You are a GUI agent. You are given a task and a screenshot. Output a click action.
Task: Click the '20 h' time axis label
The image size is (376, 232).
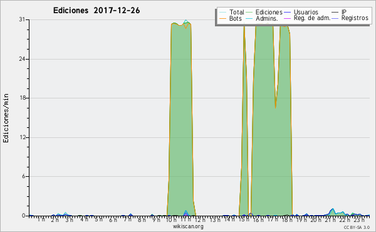(316, 219)
